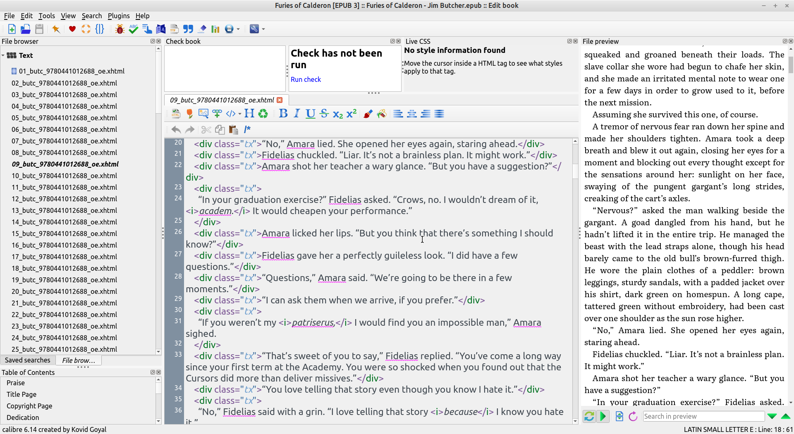Toggle the green play sync-position button
This screenshot has width=794, height=434.
pos(603,416)
